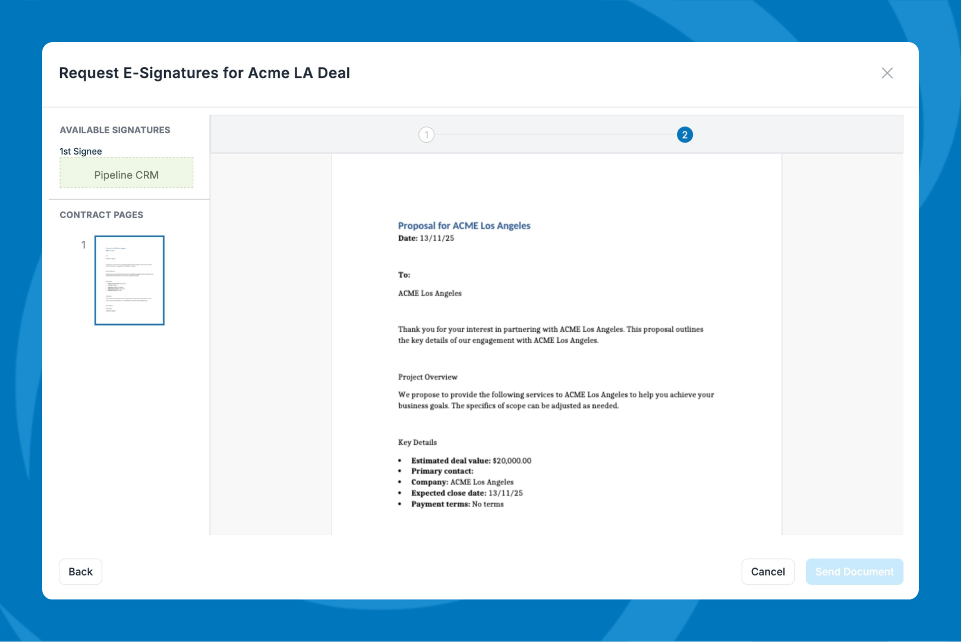Viewport: 961px width, 642px height.
Task: Select the Pipeline CRM signature block
Action: [x=127, y=175]
